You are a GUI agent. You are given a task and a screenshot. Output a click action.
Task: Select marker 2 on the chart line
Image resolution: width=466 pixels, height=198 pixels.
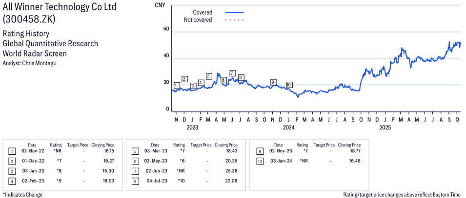(x=184, y=79)
